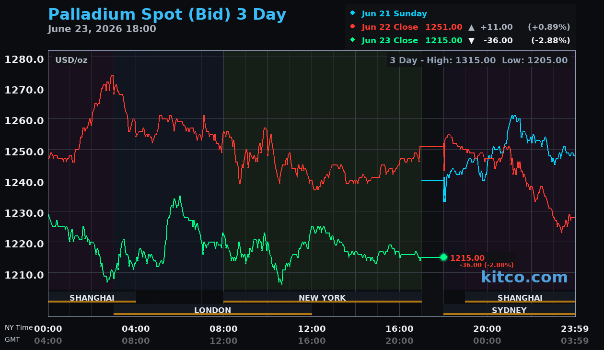Select the Jun 23 Close legend label
The image size is (604, 350).
(x=390, y=40)
